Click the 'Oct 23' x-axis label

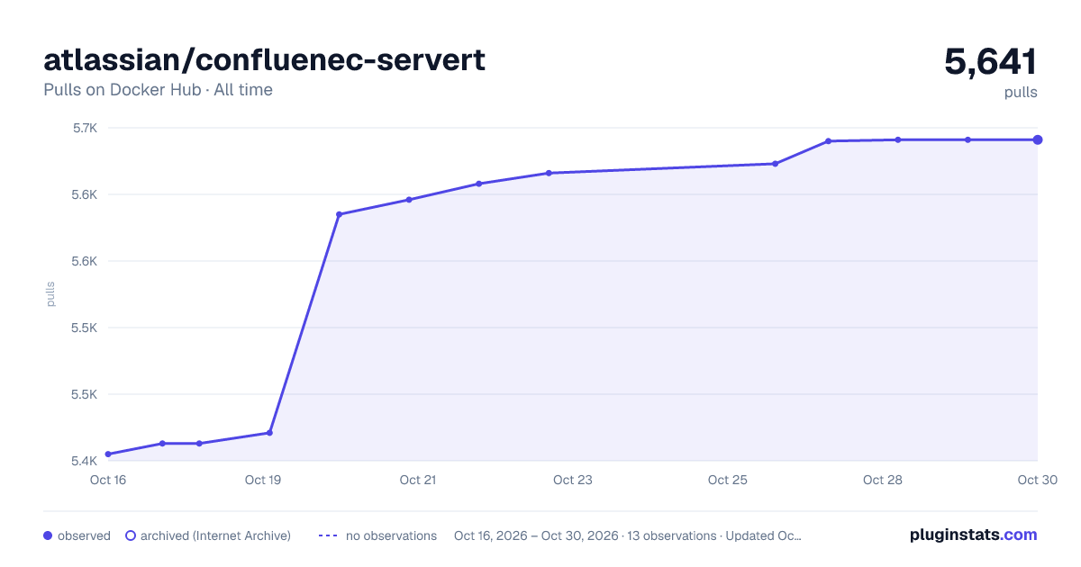573,480
